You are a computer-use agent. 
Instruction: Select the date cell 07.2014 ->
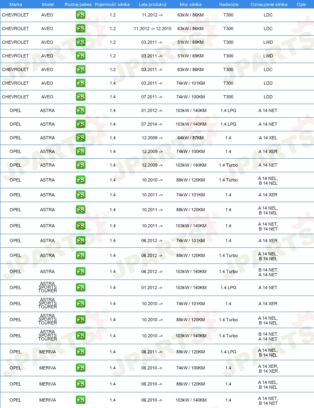coord(152,124)
